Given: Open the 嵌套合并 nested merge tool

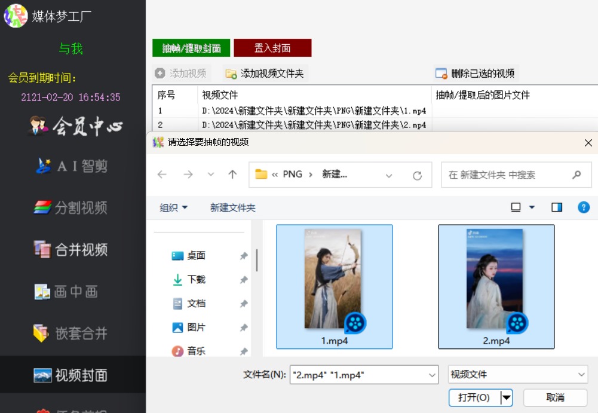Looking at the screenshot, I should (70, 334).
